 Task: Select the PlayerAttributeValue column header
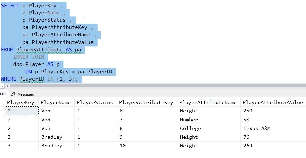pyautogui.click(x=273, y=102)
